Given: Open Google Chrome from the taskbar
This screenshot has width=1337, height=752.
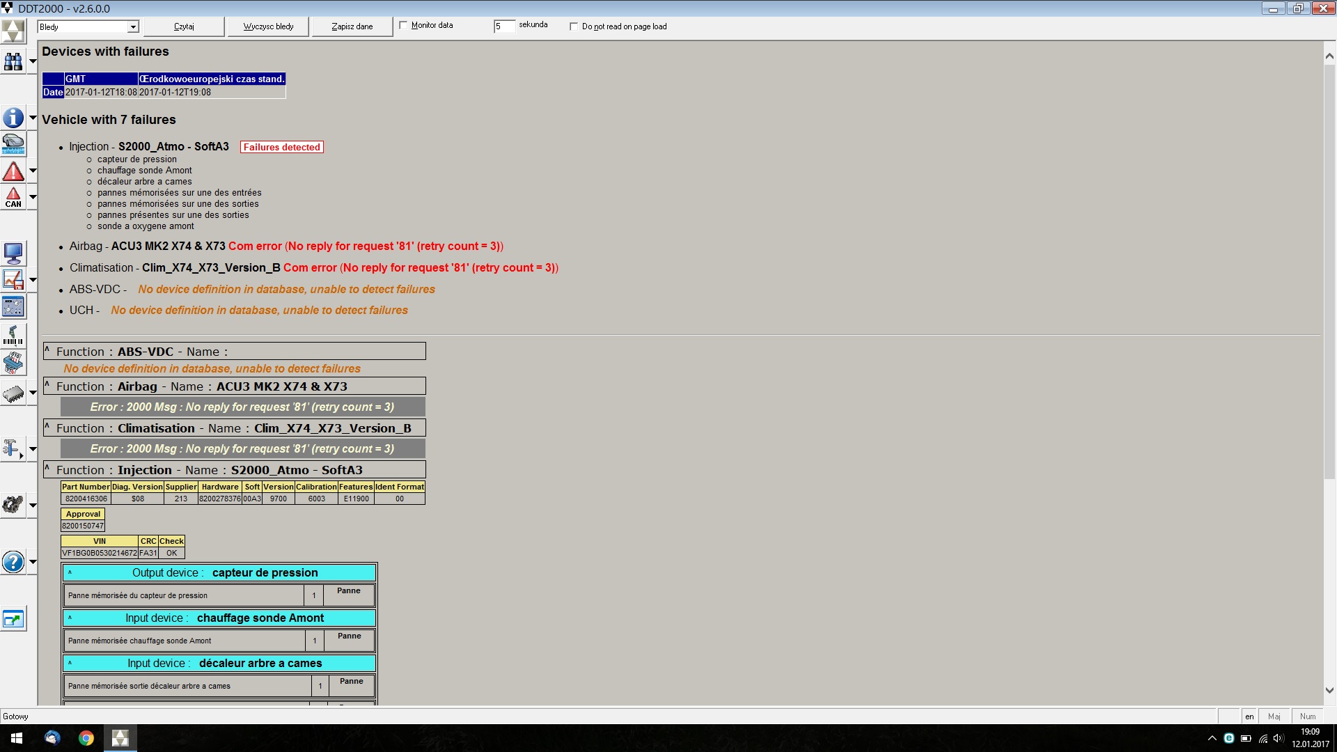Looking at the screenshot, I should pyautogui.click(x=86, y=738).
